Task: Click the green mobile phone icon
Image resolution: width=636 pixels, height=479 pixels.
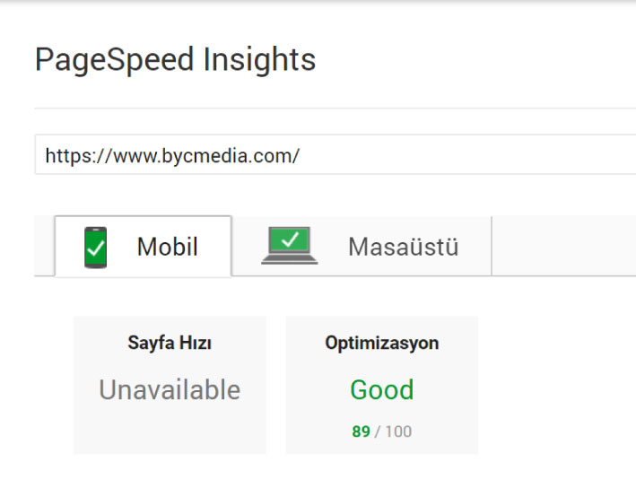Action: pos(95,248)
